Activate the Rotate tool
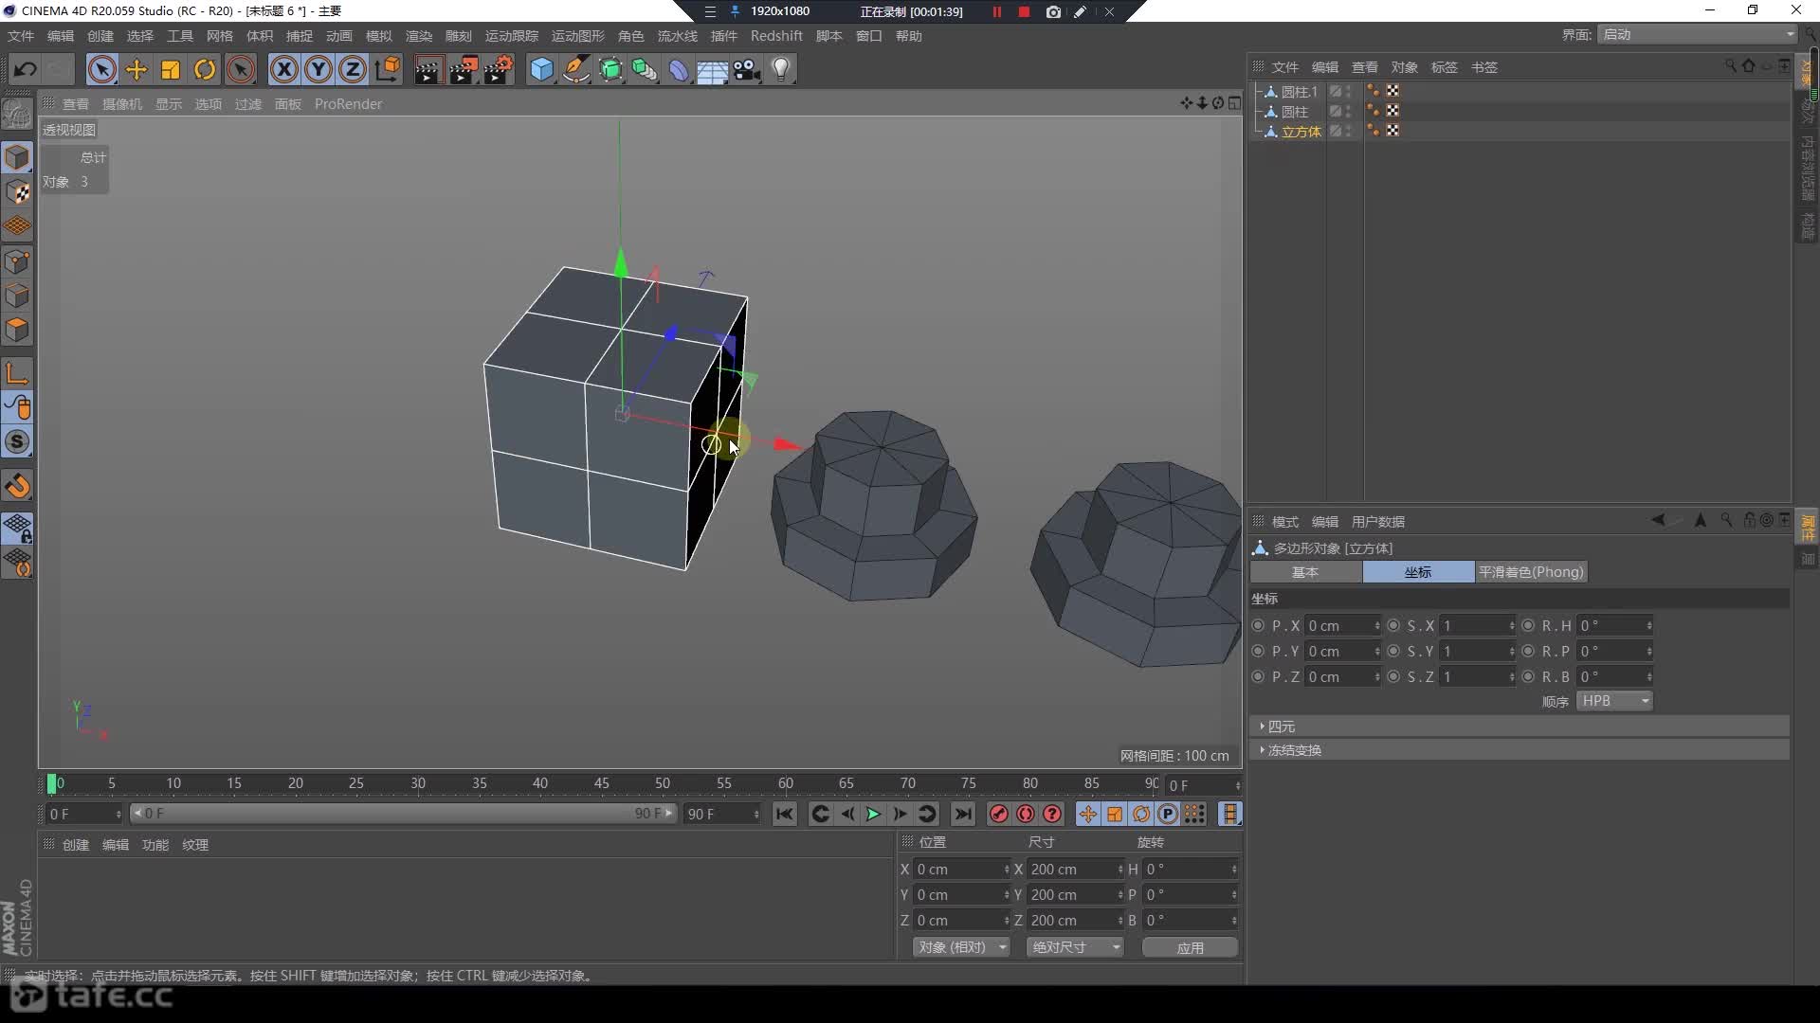Viewport: 1820px width, 1023px height. (205, 69)
